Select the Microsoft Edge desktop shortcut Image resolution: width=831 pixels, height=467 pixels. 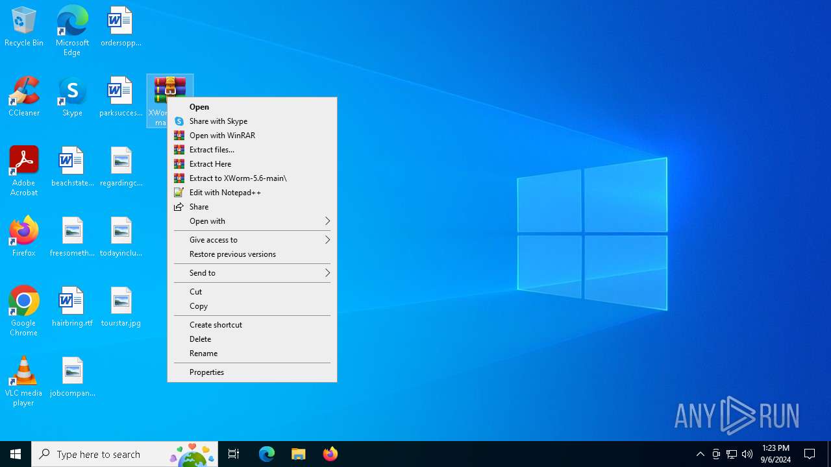(x=72, y=30)
